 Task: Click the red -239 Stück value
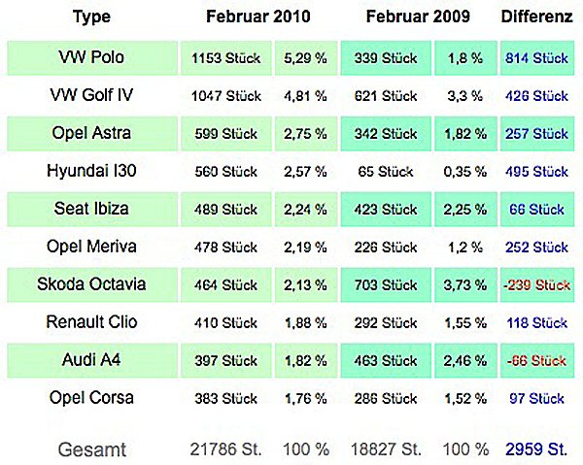tap(536, 284)
